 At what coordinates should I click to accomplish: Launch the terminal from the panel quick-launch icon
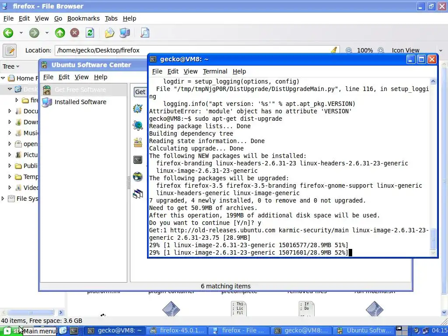tap(74, 331)
